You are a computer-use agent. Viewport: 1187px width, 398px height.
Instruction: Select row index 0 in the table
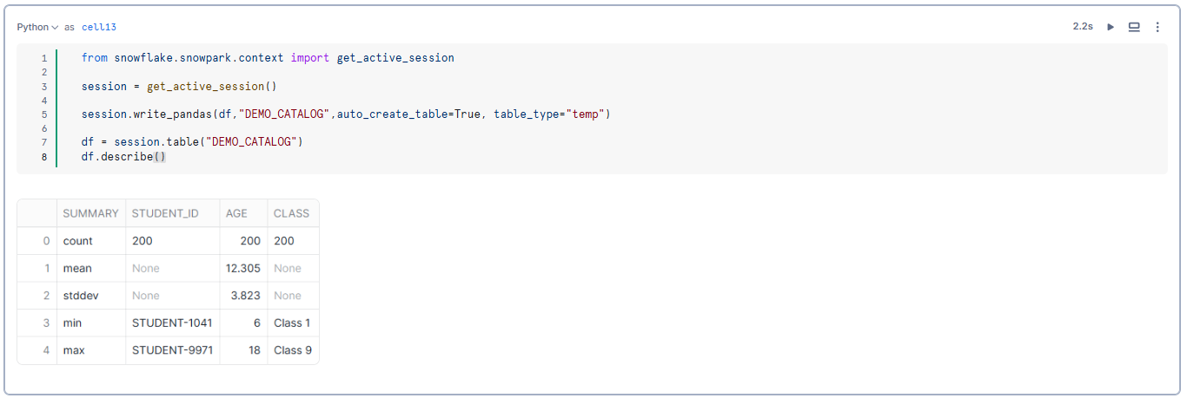click(x=46, y=241)
